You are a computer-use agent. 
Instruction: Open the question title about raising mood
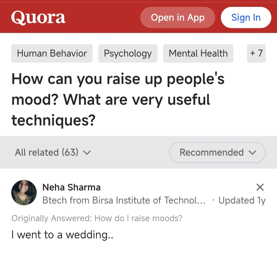click(118, 100)
